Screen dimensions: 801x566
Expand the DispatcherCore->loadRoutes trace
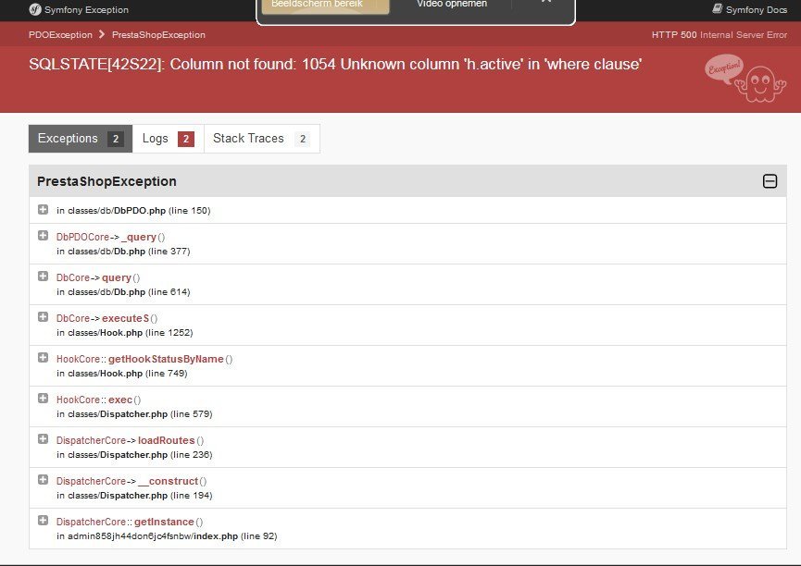[43, 439]
